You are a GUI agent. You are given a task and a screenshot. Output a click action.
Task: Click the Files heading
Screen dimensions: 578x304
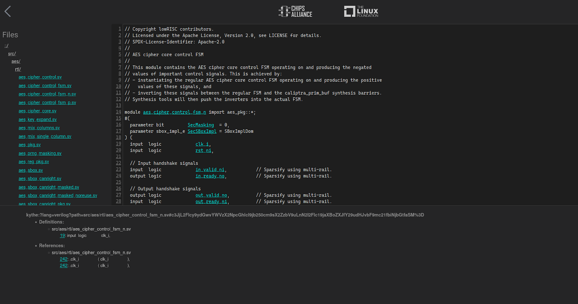tap(10, 35)
